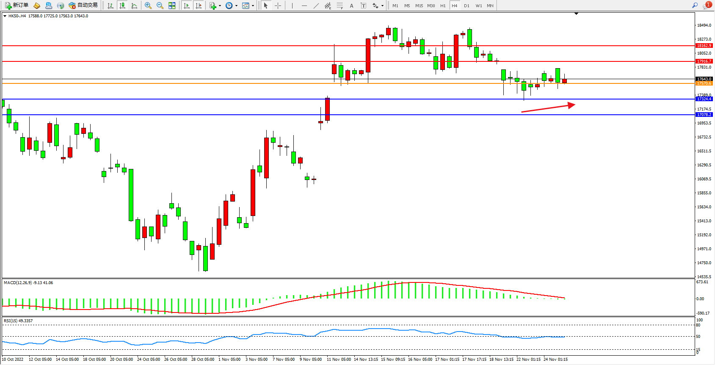Toggle AutoTrading (自动交易) button
The height and width of the screenshot is (365, 715).
tap(83, 6)
